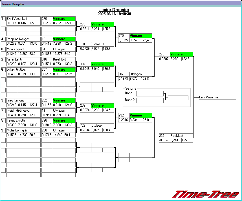Screen dimensions: 242x201
Task: Click the Bana 2 first input field
Action: (143, 101)
